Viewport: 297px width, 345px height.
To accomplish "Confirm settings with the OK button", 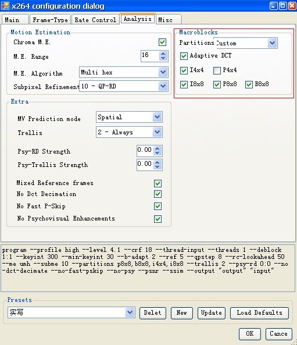I will click(250, 334).
